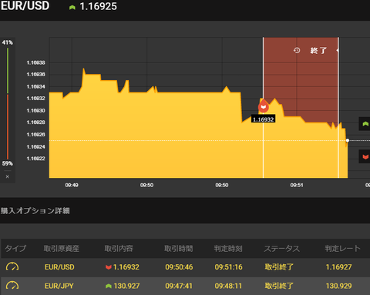Click the EUR/USD pair title
Viewport: 370px width, 295px height.
coord(25,5)
